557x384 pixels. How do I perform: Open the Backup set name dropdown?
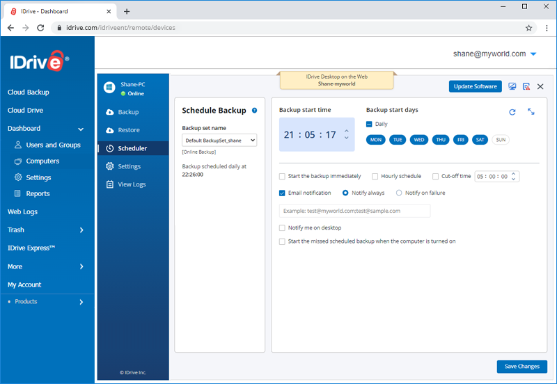219,141
